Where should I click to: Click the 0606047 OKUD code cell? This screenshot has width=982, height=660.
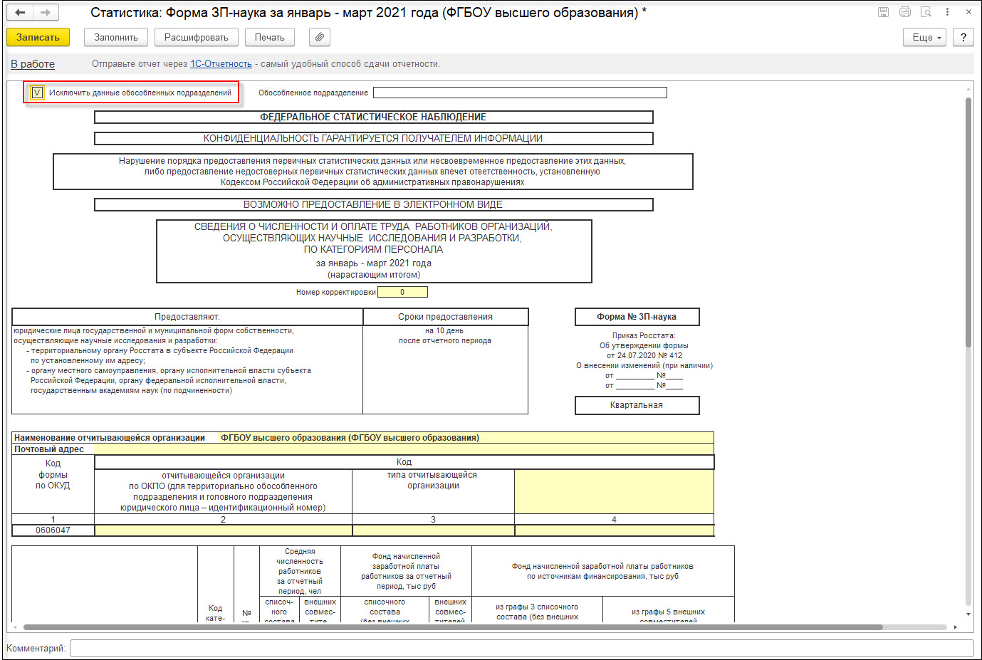pos(53,530)
